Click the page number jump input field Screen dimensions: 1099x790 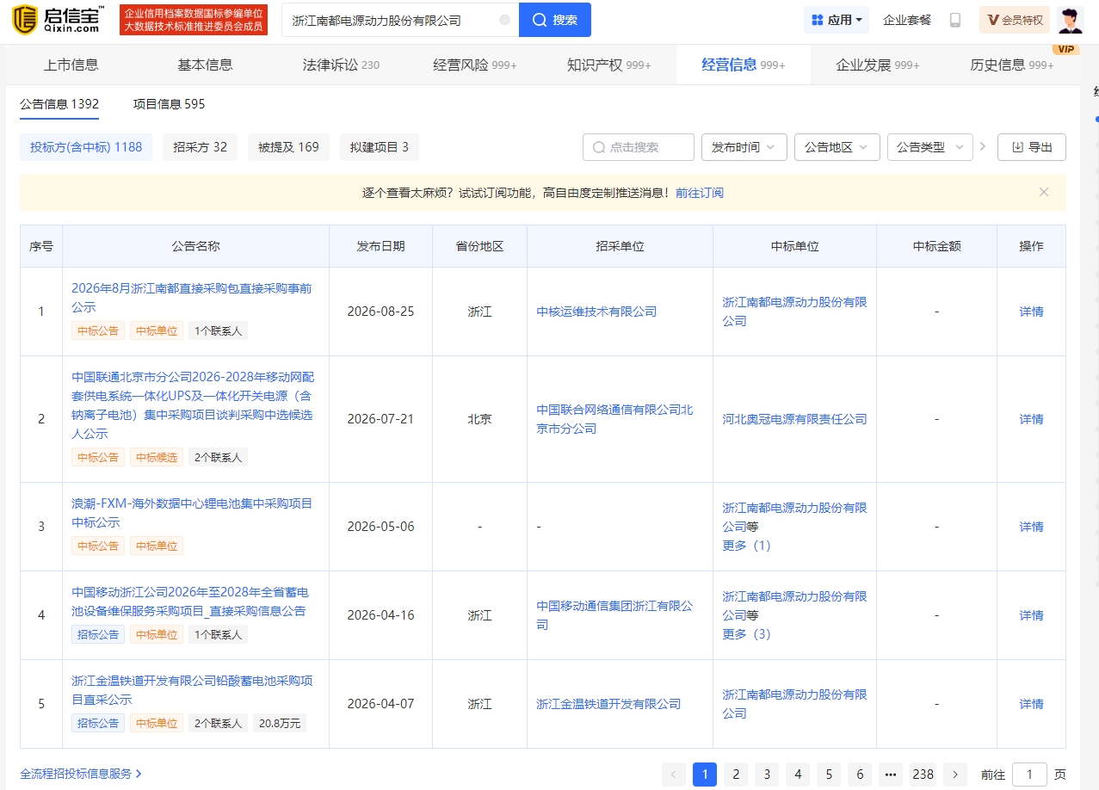pyautogui.click(x=1029, y=774)
